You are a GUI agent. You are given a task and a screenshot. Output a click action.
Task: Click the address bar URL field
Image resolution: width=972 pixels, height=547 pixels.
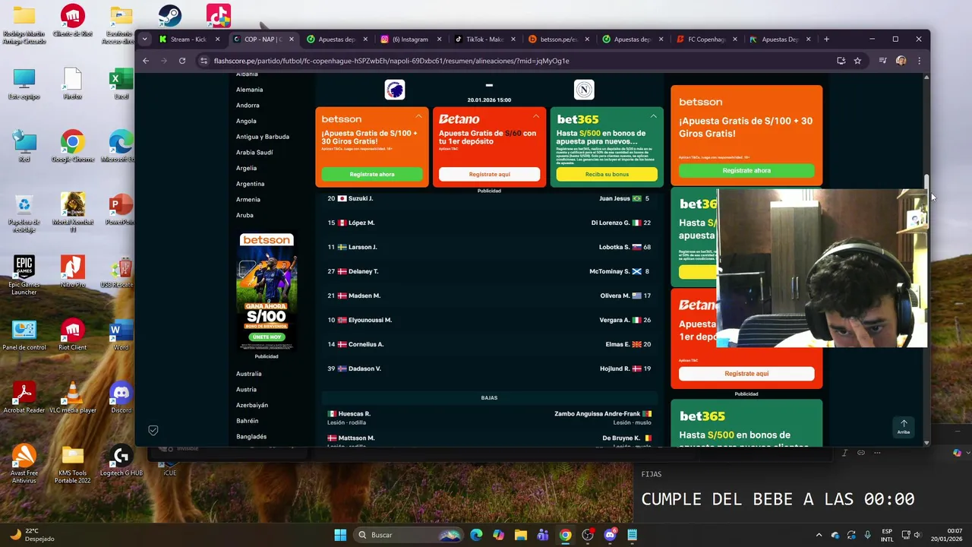[x=516, y=61]
